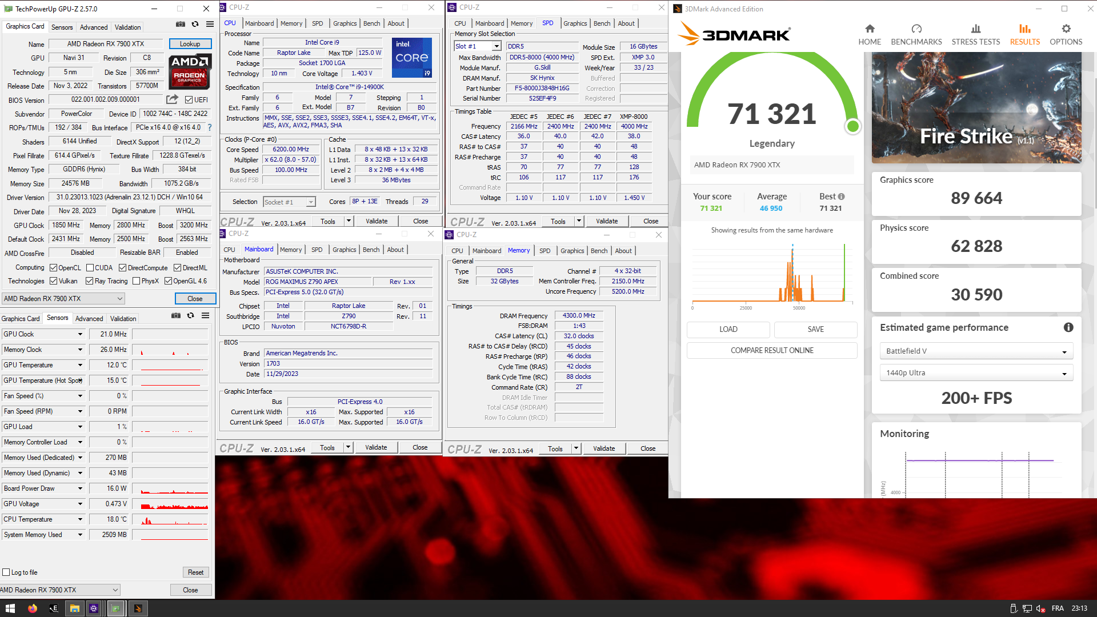Toggle the PhysX checkbox
Viewport: 1097px width, 617px height.
coord(136,281)
